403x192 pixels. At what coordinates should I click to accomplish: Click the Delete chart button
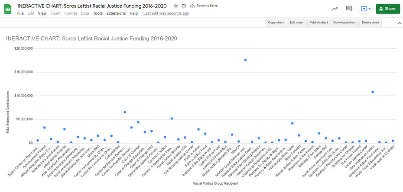(x=370, y=22)
